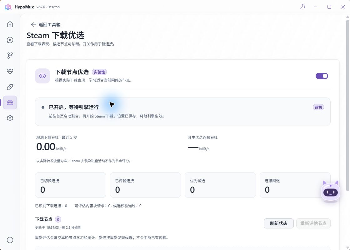Viewport: 350px width, 250px height.
Task: Minimize the HypoMux window
Action: (316, 7)
